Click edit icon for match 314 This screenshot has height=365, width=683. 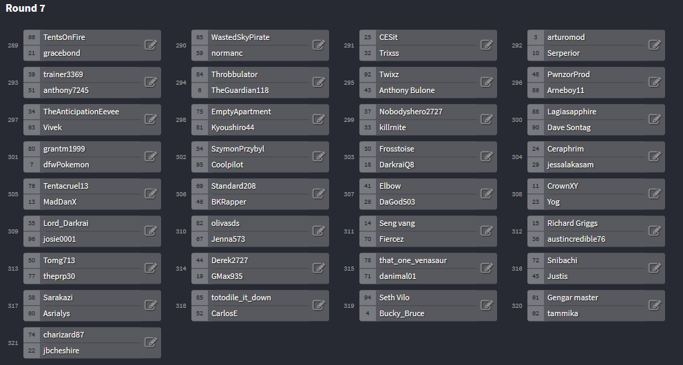[x=318, y=268]
